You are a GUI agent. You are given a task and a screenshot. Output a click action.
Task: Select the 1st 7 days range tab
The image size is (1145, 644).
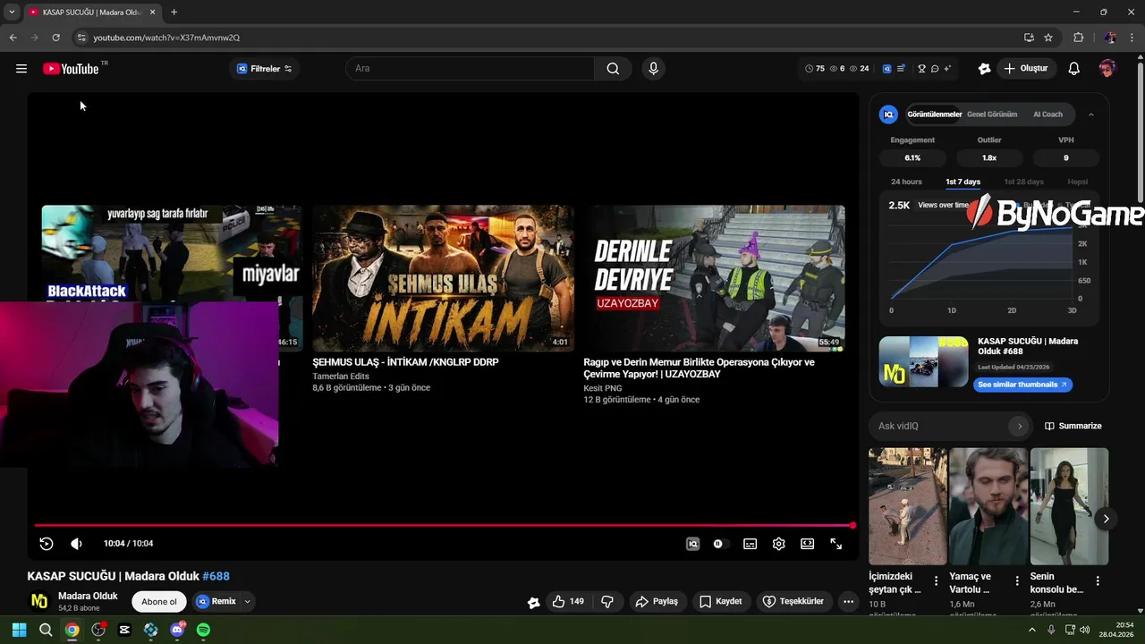(x=963, y=182)
